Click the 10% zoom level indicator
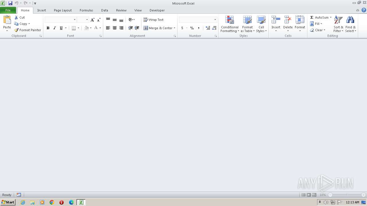This screenshot has width=367, height=206. 323,195
